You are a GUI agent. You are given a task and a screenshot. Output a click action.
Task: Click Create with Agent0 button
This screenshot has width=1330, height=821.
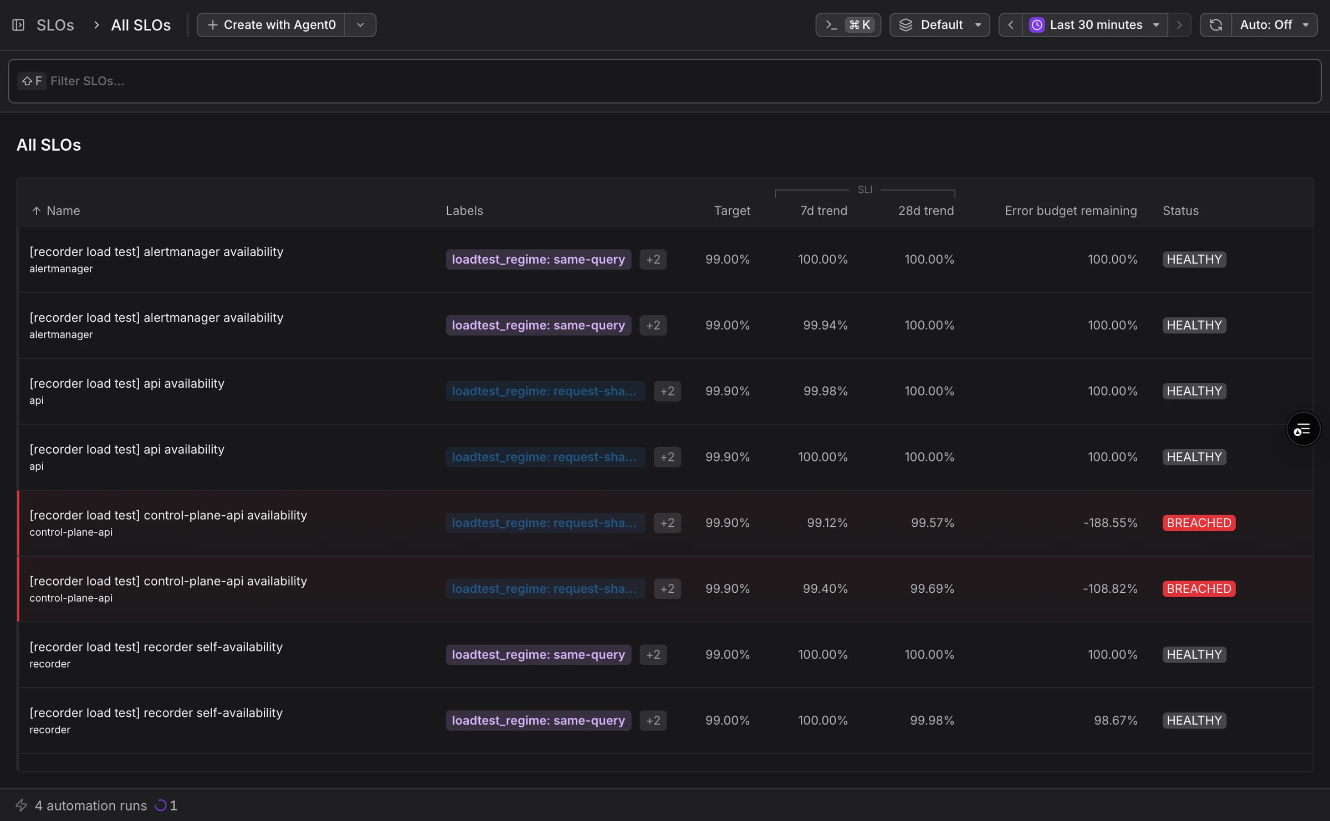click(x=271, y=25)
